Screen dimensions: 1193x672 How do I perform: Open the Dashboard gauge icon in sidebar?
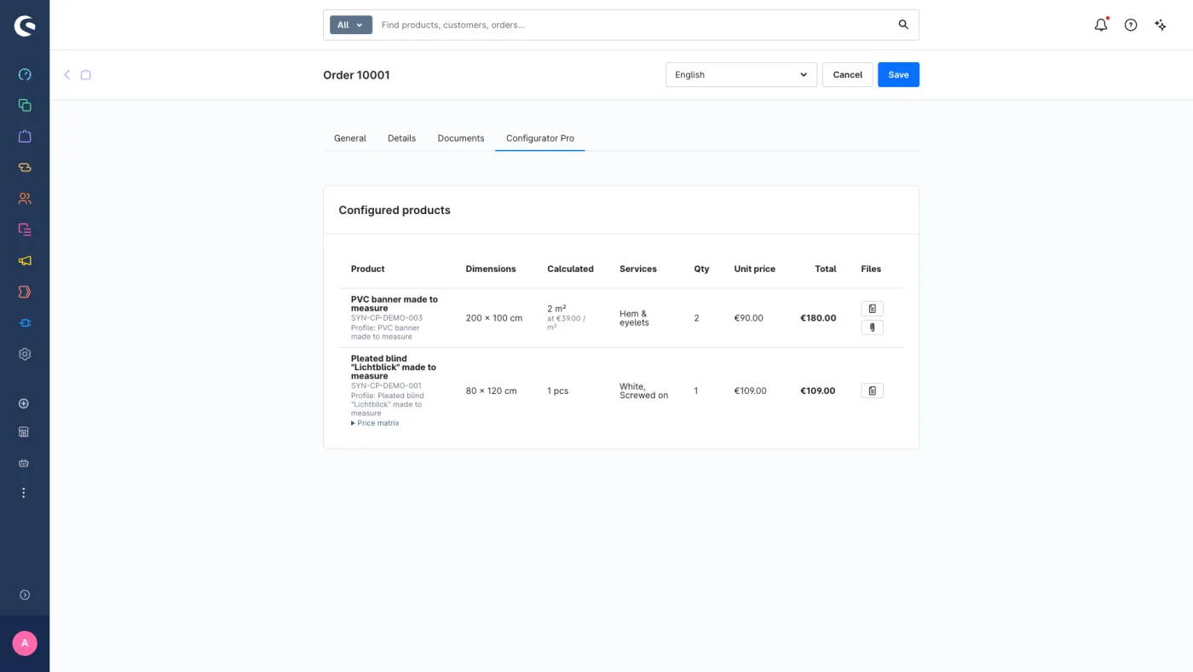(25, 74)
